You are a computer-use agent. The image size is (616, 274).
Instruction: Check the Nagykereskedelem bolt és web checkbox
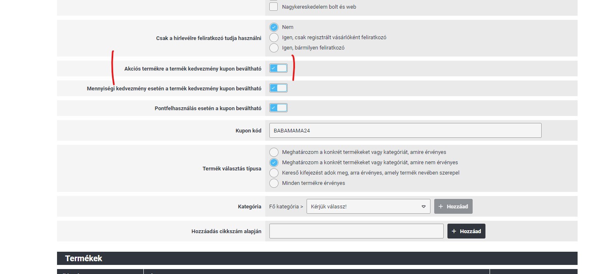[x=274, y=7]
